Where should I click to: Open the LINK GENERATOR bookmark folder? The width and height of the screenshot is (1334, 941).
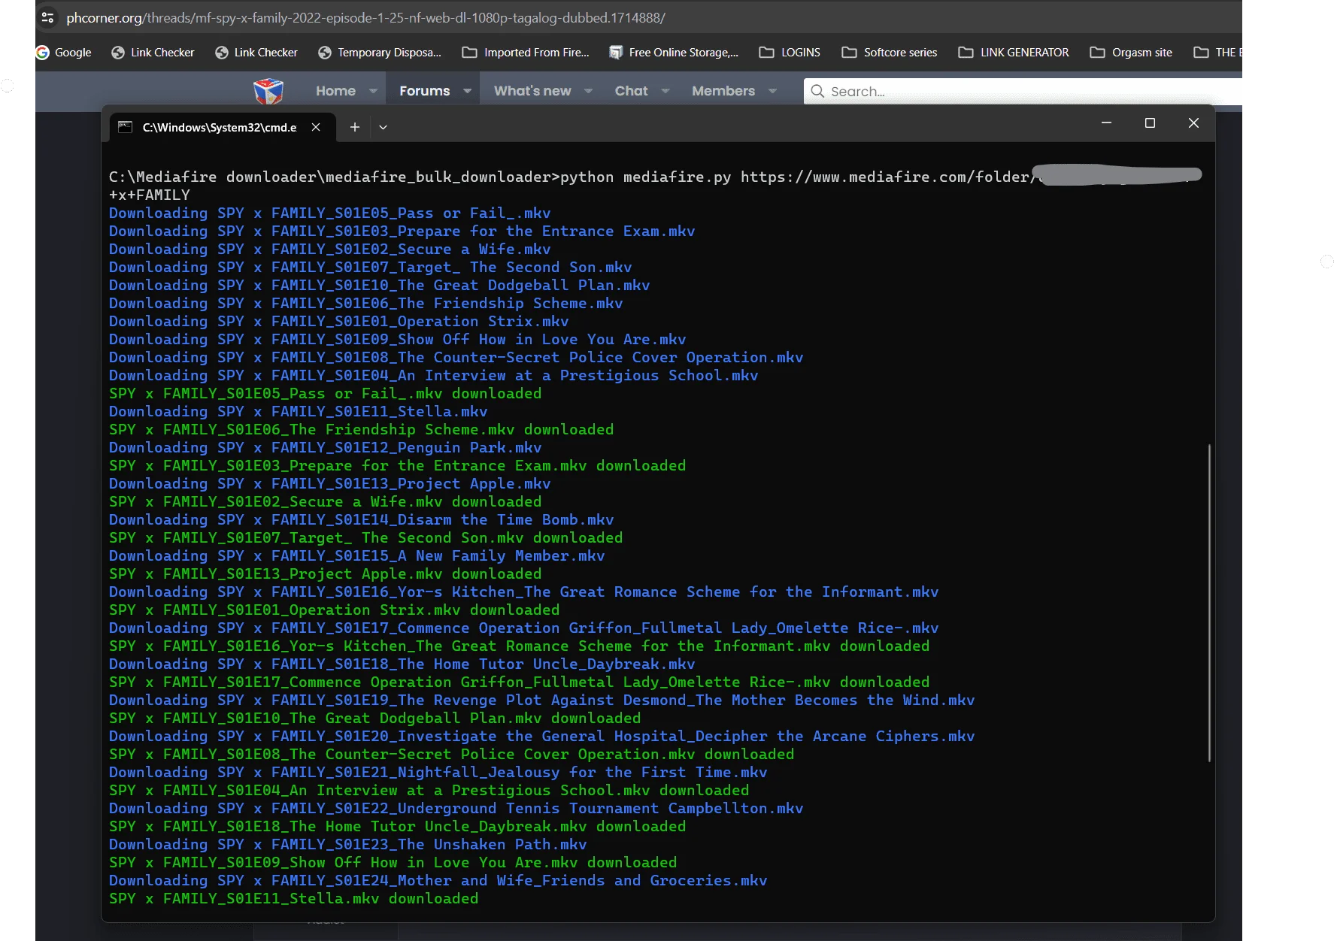click(x=1014, y=53)
